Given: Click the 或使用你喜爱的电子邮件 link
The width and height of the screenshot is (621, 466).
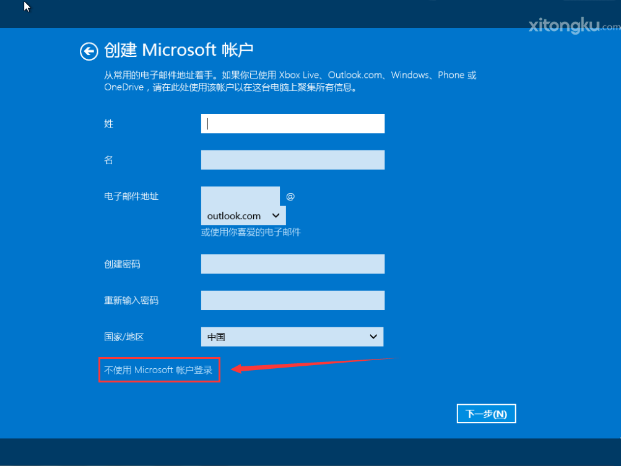Looking at the screenshot, I should tap(251, 233).
